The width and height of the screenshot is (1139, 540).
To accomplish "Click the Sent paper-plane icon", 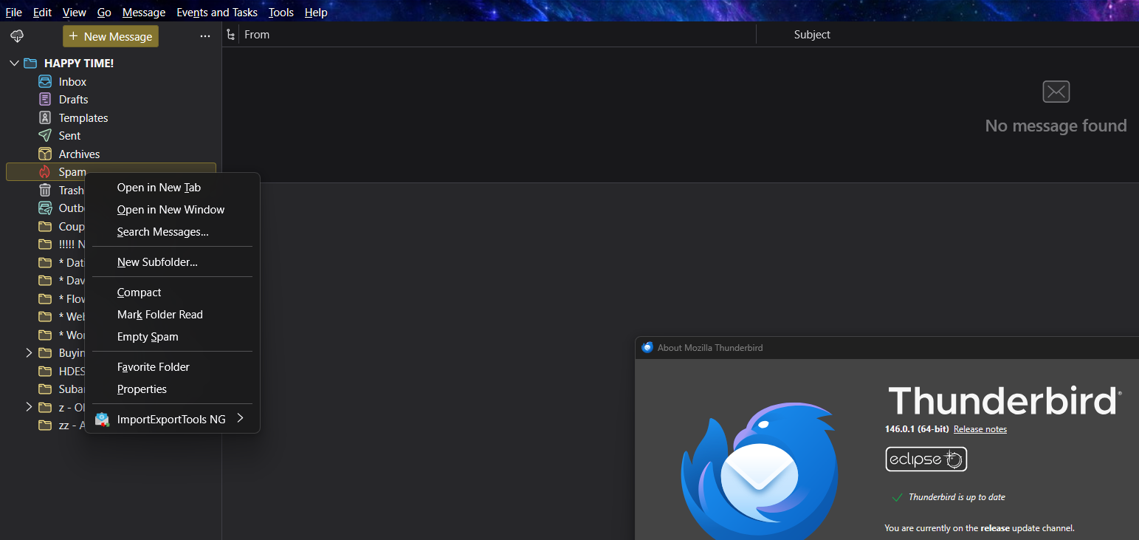I will (45, 136).
